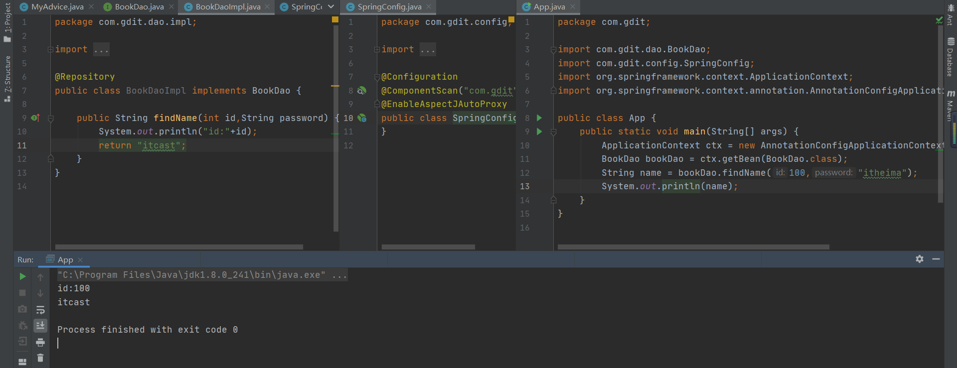Image resolution: width=957 pixels, height=368 pixels.
Task: Click the yellow warning marker in SpringConfig.java
Action: coord(511,19)
